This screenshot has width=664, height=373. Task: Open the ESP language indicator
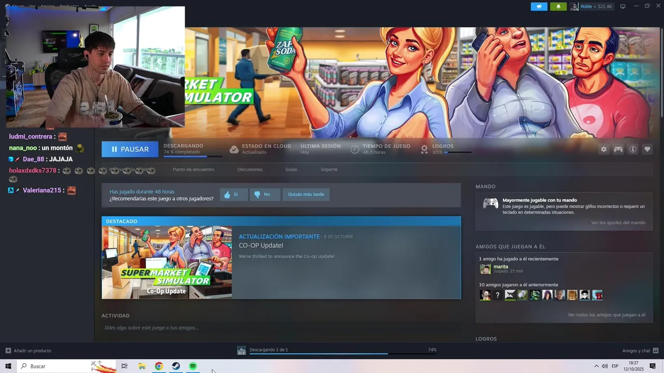click(x=615, y=366)
